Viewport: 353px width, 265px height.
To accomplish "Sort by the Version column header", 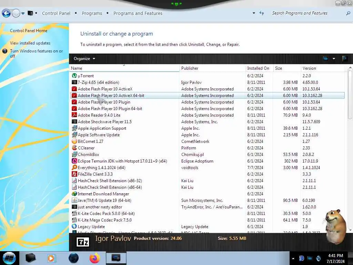I will coord(323,68).
